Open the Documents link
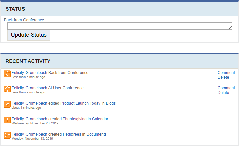239x146 pixels. tap(96, 134)
